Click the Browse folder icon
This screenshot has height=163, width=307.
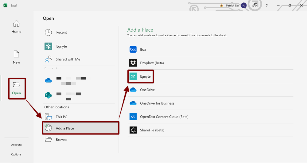pyautogui.click(x=49, y=139)
